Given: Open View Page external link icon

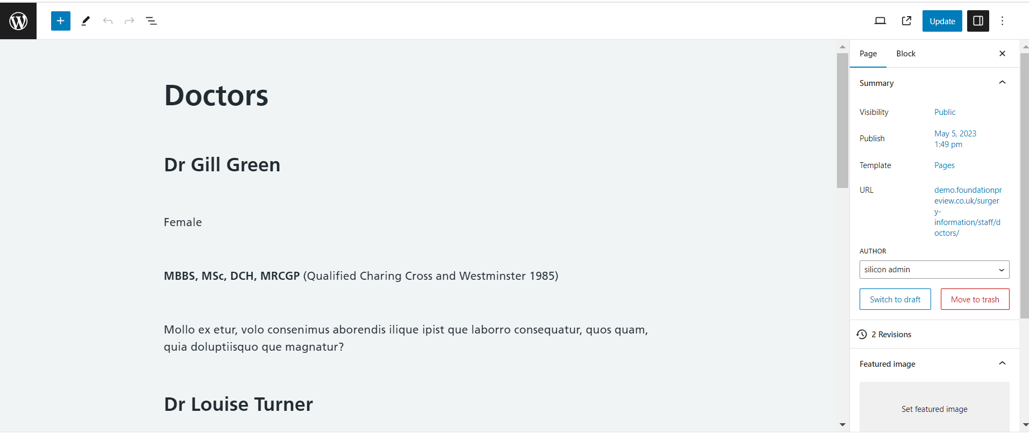Looking at the screenshot, I should point(906,21).
